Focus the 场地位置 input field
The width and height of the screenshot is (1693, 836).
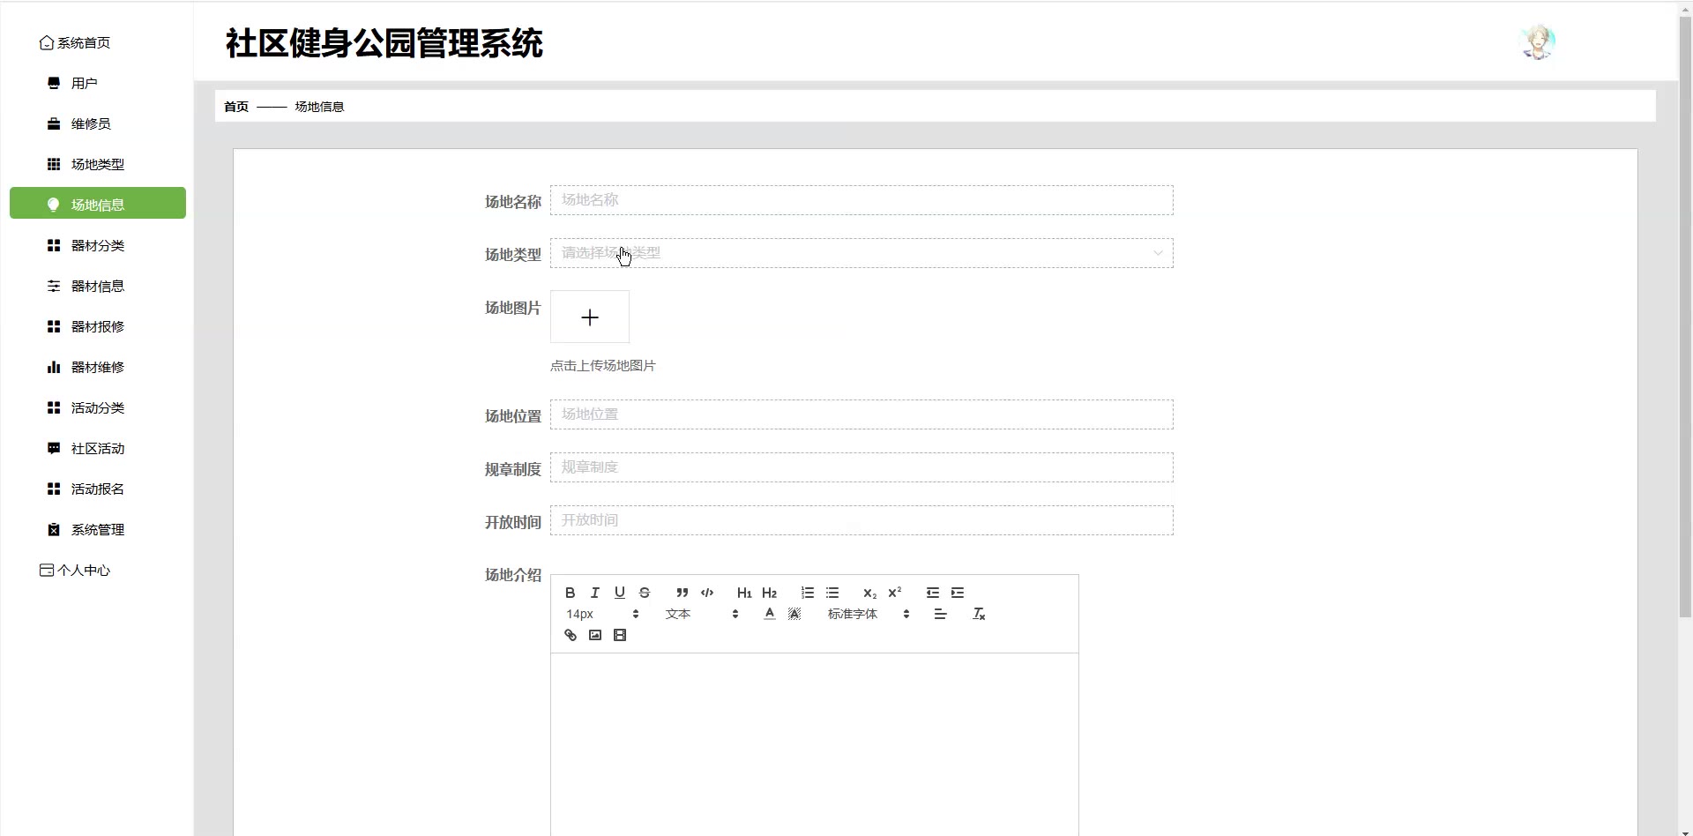[861, 414]
